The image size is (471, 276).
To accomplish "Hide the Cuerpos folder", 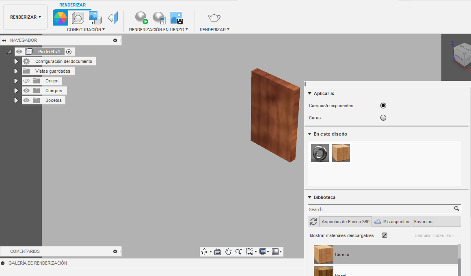I will click(26, 91).
